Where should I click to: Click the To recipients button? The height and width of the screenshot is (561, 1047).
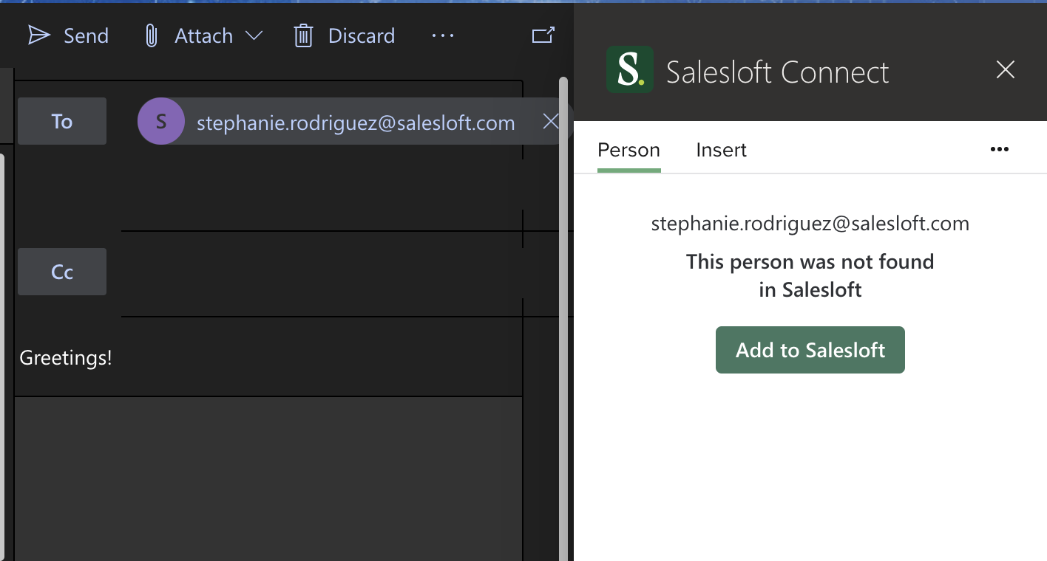62,121
